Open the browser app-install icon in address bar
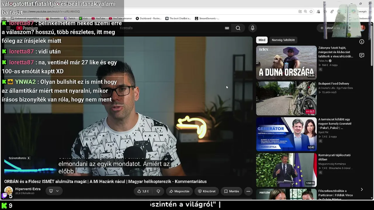Viewport: 374px width, 210px height. coord(300,11)
